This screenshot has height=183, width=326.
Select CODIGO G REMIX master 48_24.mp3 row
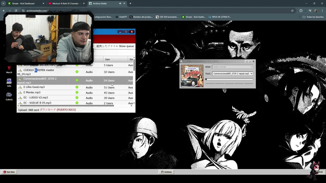click(x=75, y=72)
